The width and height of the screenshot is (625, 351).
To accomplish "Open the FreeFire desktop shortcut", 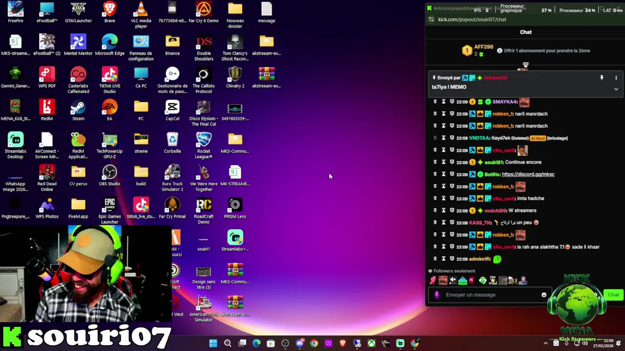I will [x=16, y=13].
